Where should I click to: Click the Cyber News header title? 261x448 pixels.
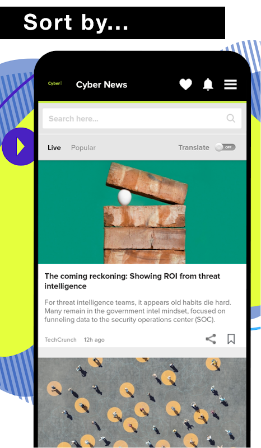click(x=101, y=85)
